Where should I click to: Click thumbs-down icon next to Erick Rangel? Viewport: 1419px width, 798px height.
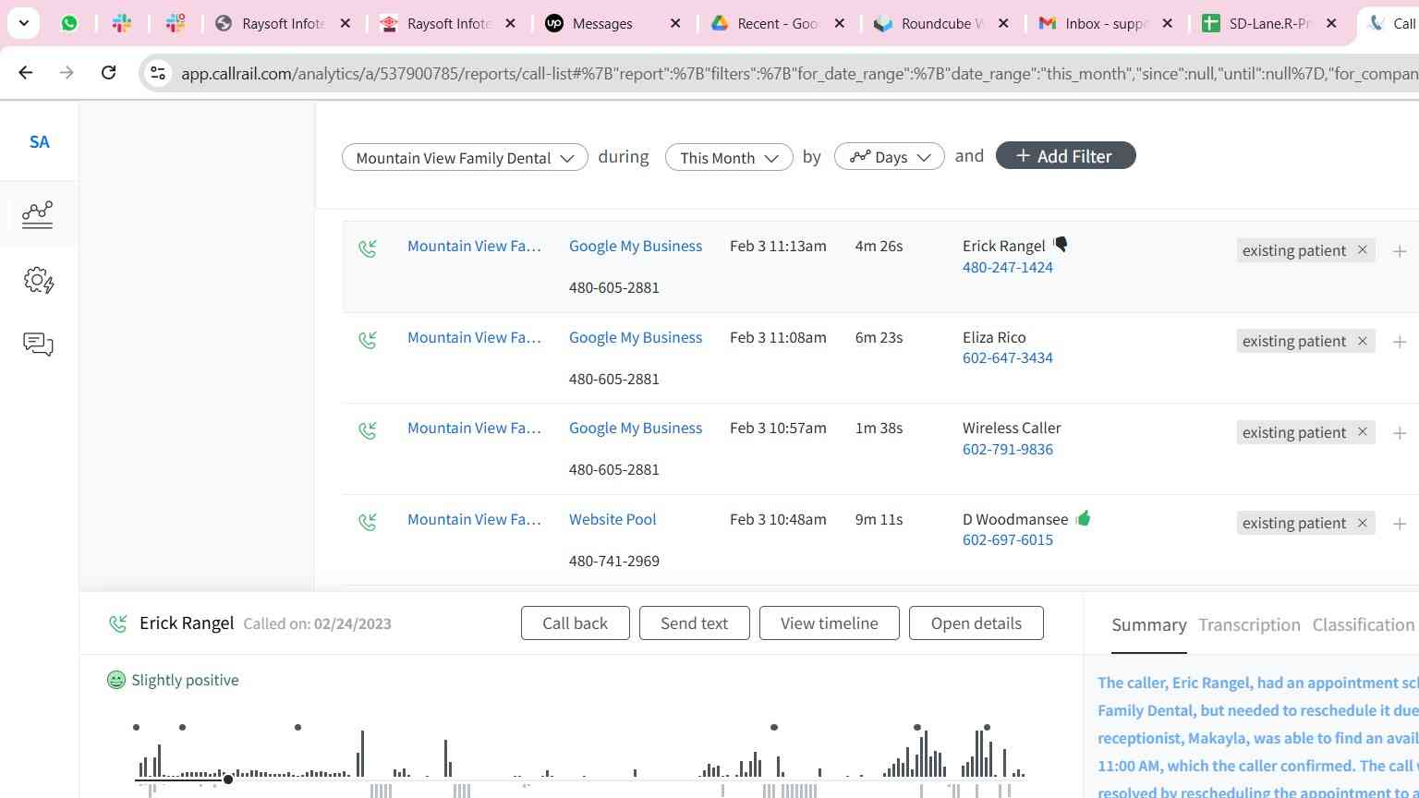(1061, 245)
